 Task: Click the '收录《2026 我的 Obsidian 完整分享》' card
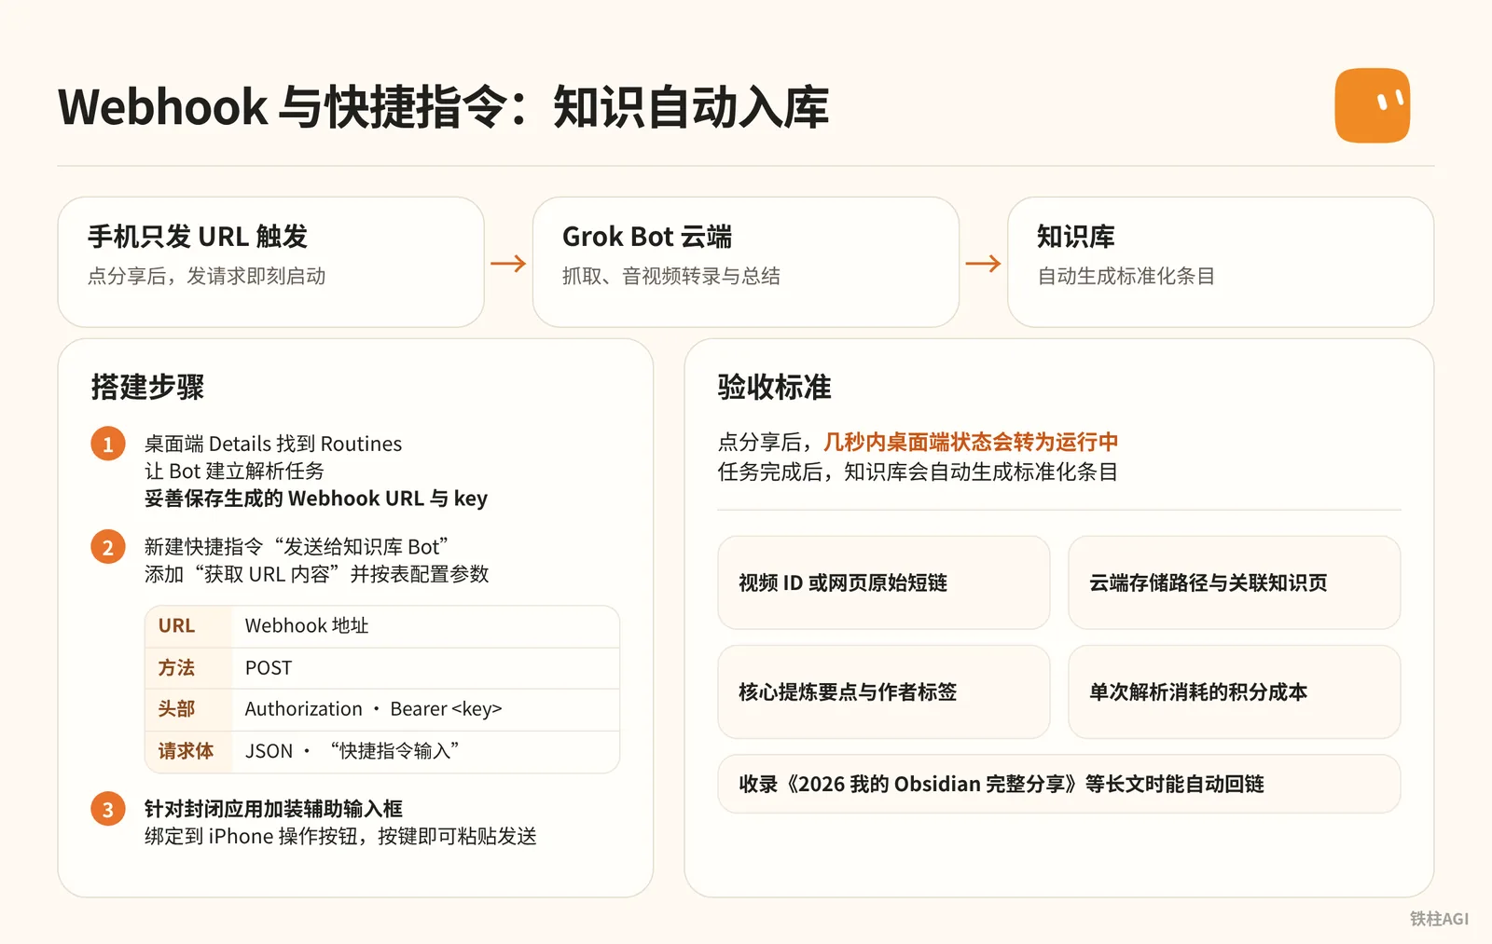(1059, 784)
